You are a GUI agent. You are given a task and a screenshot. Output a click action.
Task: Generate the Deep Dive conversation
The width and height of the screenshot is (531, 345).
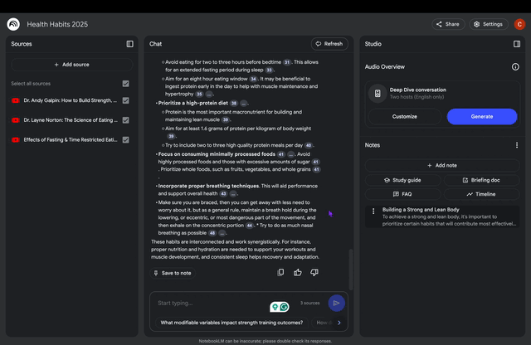coord(482,116)
